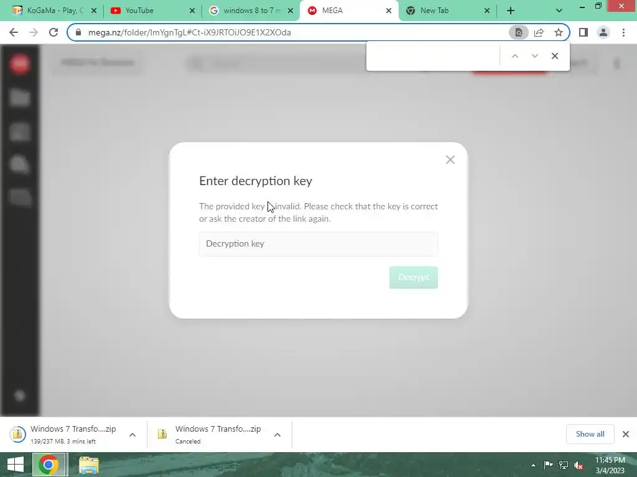Click the Action Center flag icon
Image resolution: width=637 pixels, height=477 pixels.
(x=548, y=465)
